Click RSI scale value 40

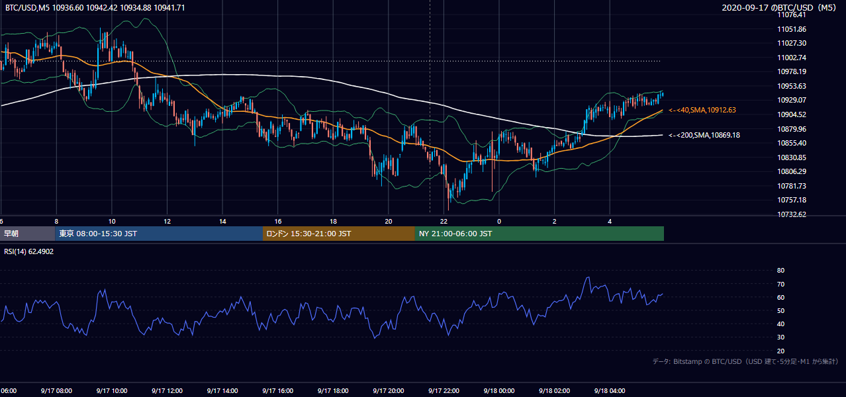tap(781, 324)
